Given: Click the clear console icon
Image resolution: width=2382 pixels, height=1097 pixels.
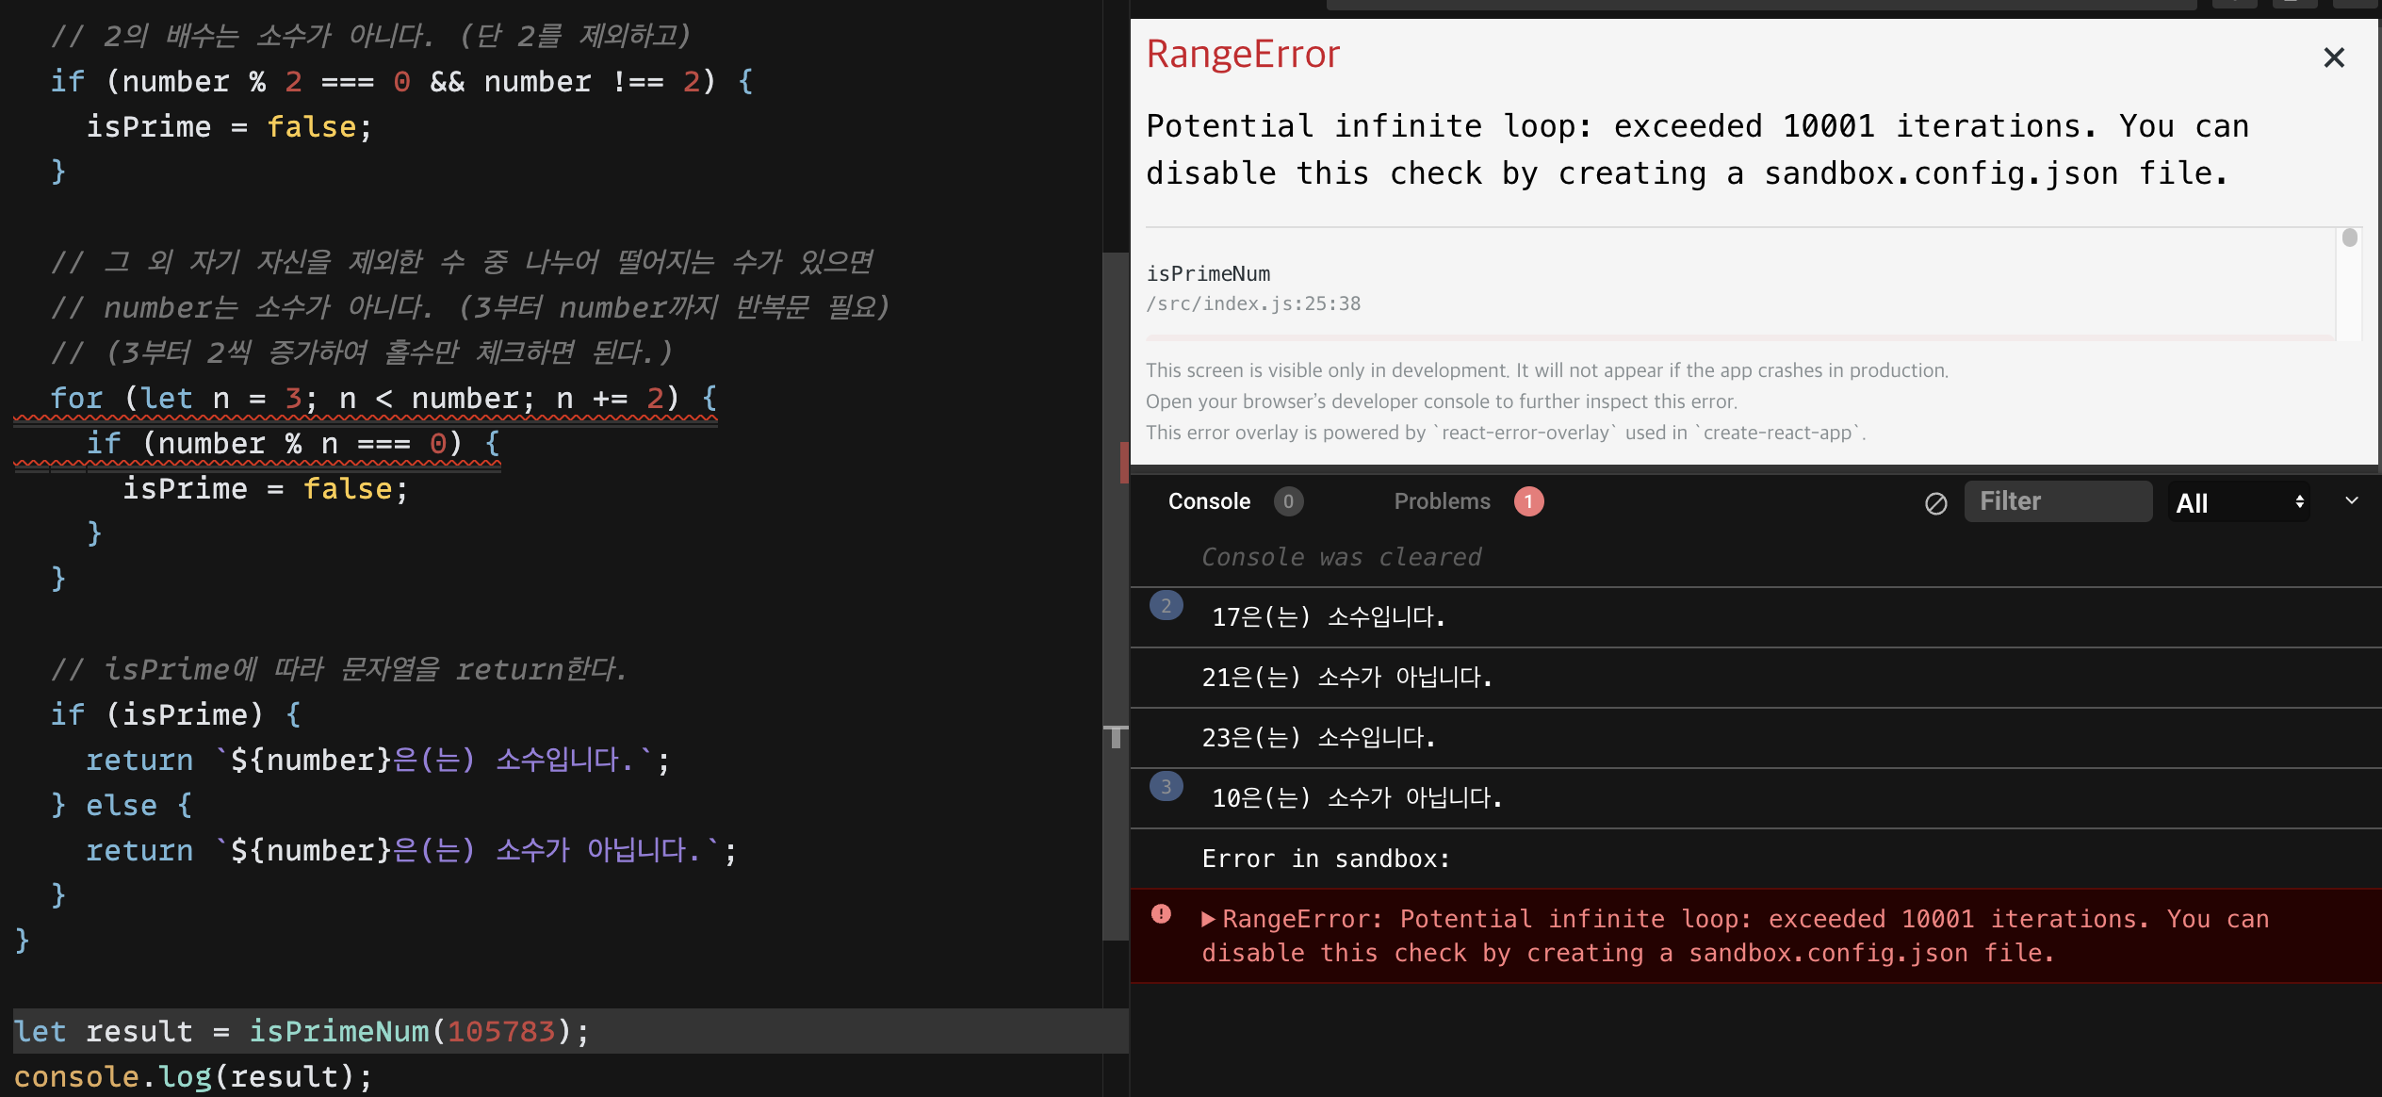Looking at the screenshot, I should 1935,503.
